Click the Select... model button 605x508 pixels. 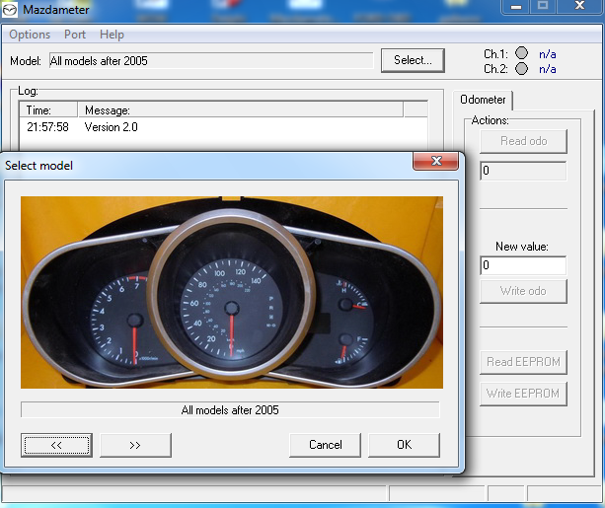pyautogui.click(x=413, y=60)
